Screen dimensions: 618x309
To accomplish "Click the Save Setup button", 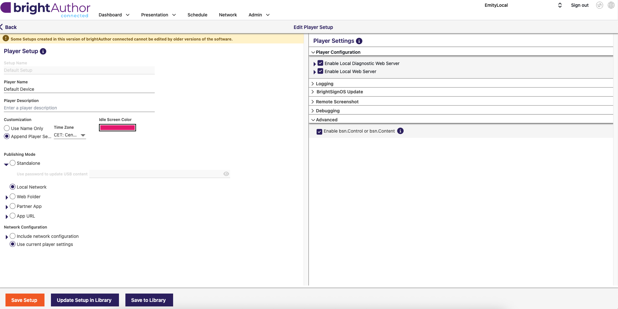I will (25, 300).
